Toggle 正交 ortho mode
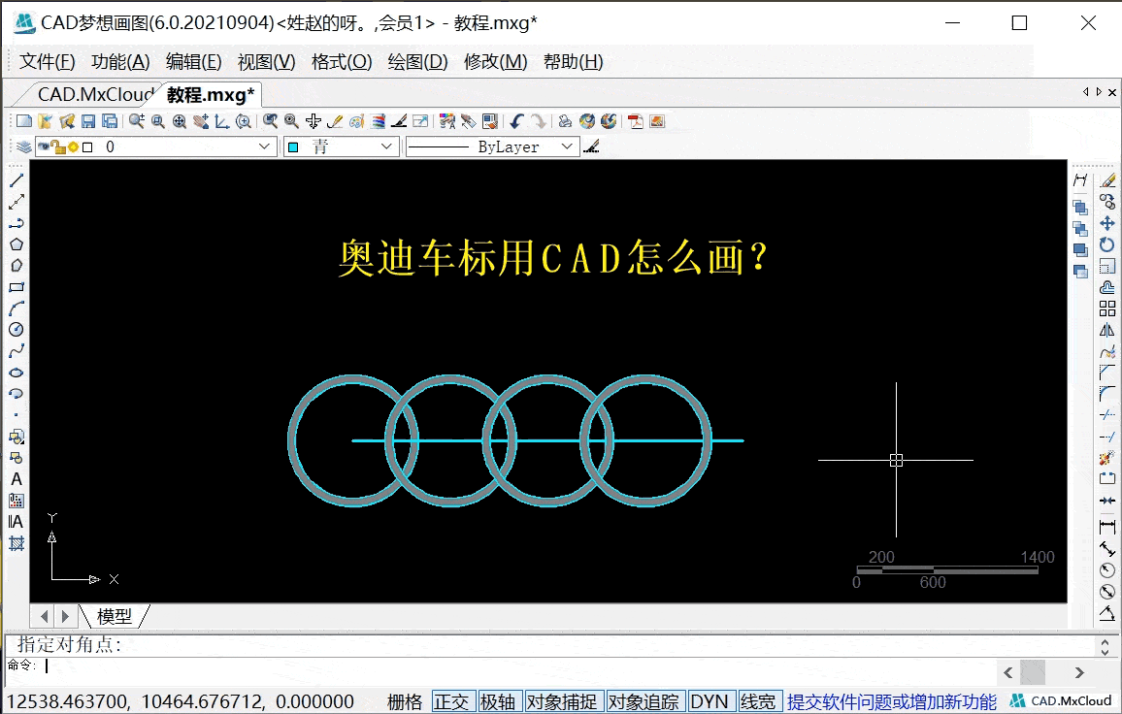 pos(451,701)
